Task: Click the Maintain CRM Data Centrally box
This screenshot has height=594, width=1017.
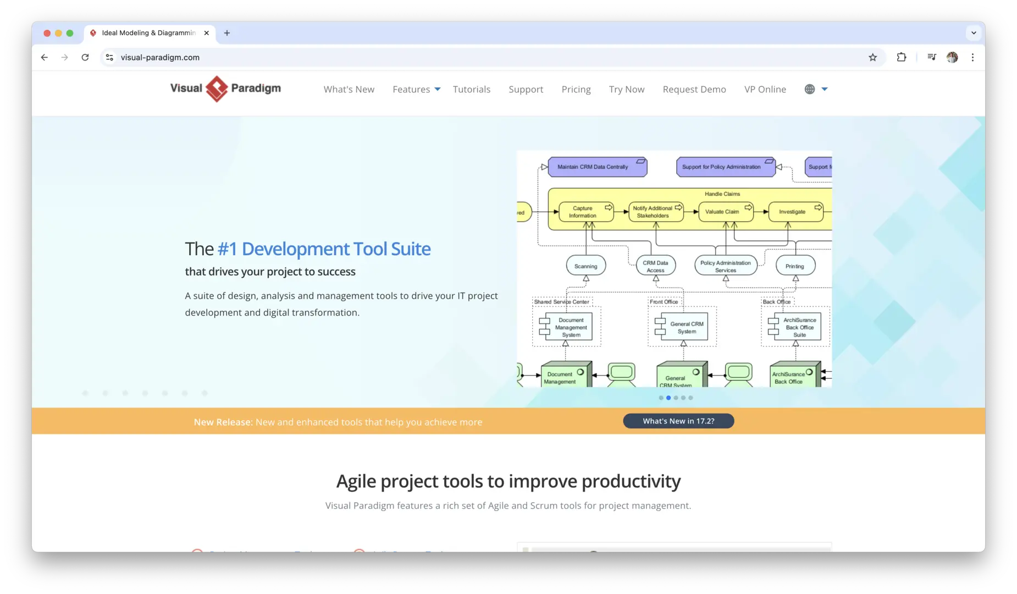Action: tap(598, 167)
